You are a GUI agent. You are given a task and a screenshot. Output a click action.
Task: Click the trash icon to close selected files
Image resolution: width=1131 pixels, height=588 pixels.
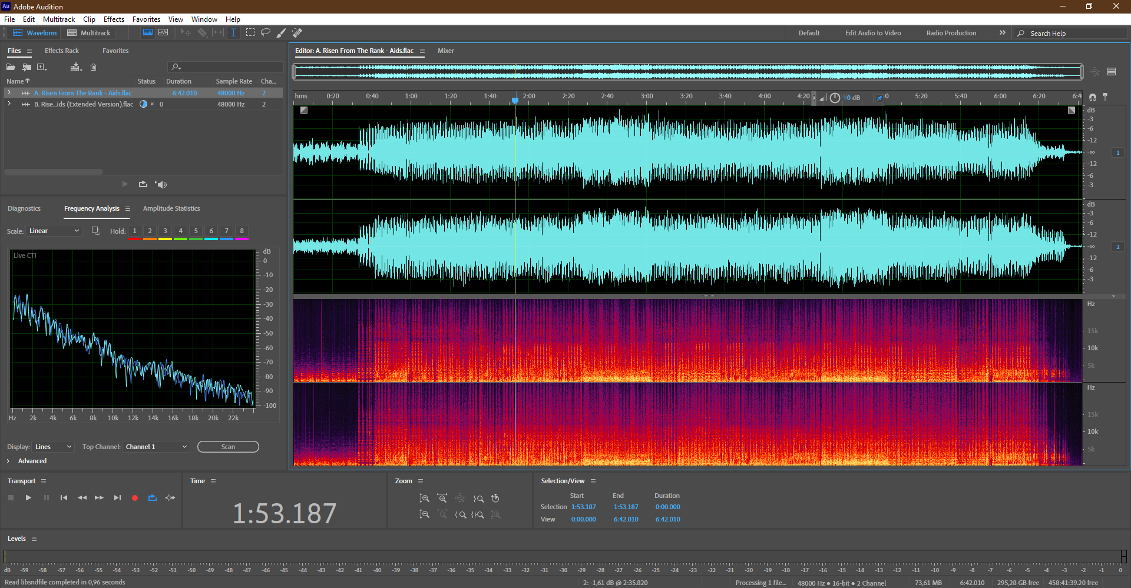pyautogui.click(x=93, y=67)
